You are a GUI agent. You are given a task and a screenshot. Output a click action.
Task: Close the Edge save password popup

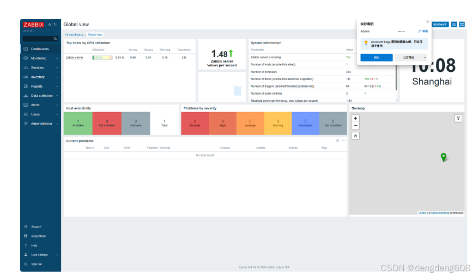pos(428,22)
